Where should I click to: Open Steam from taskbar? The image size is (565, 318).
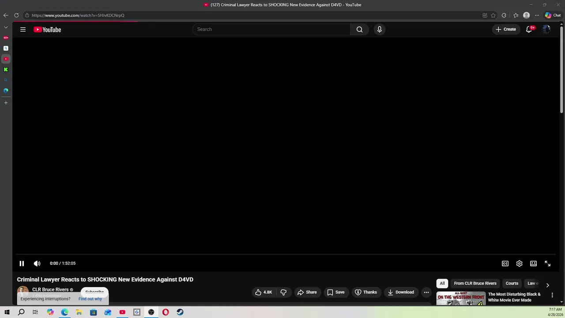(180, 312)
